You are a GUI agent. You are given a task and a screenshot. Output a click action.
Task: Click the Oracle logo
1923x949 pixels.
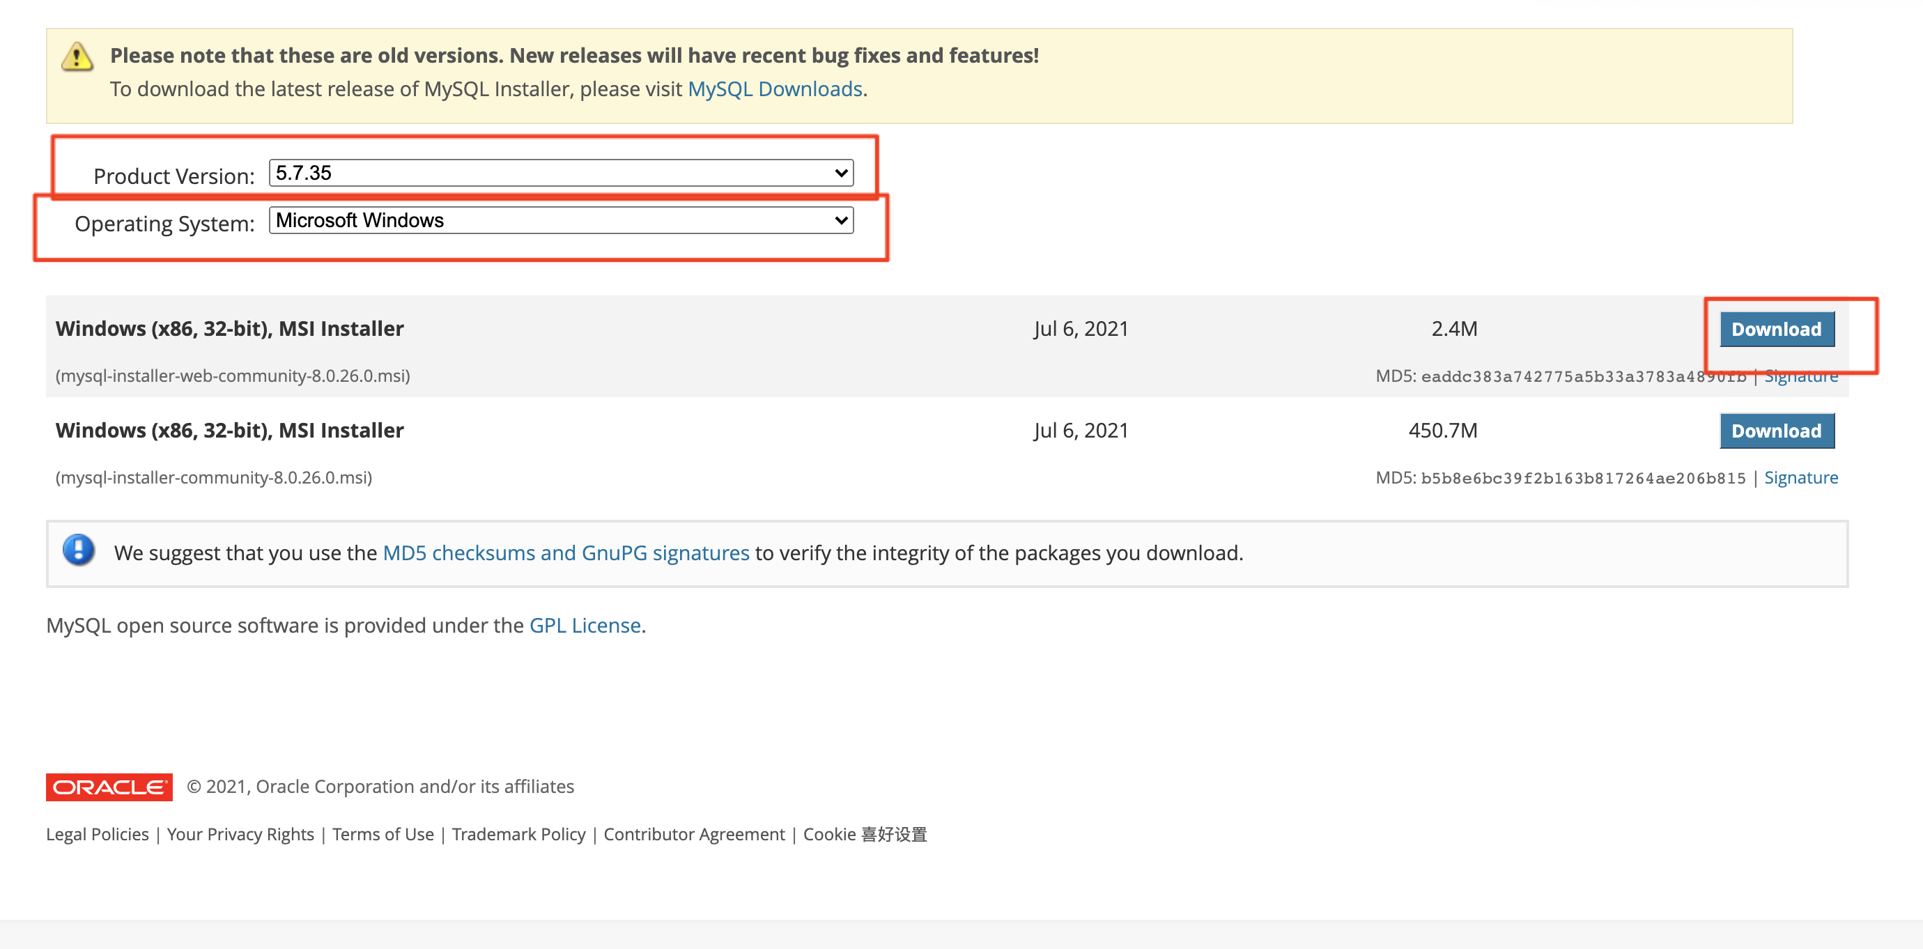point(109,787)
